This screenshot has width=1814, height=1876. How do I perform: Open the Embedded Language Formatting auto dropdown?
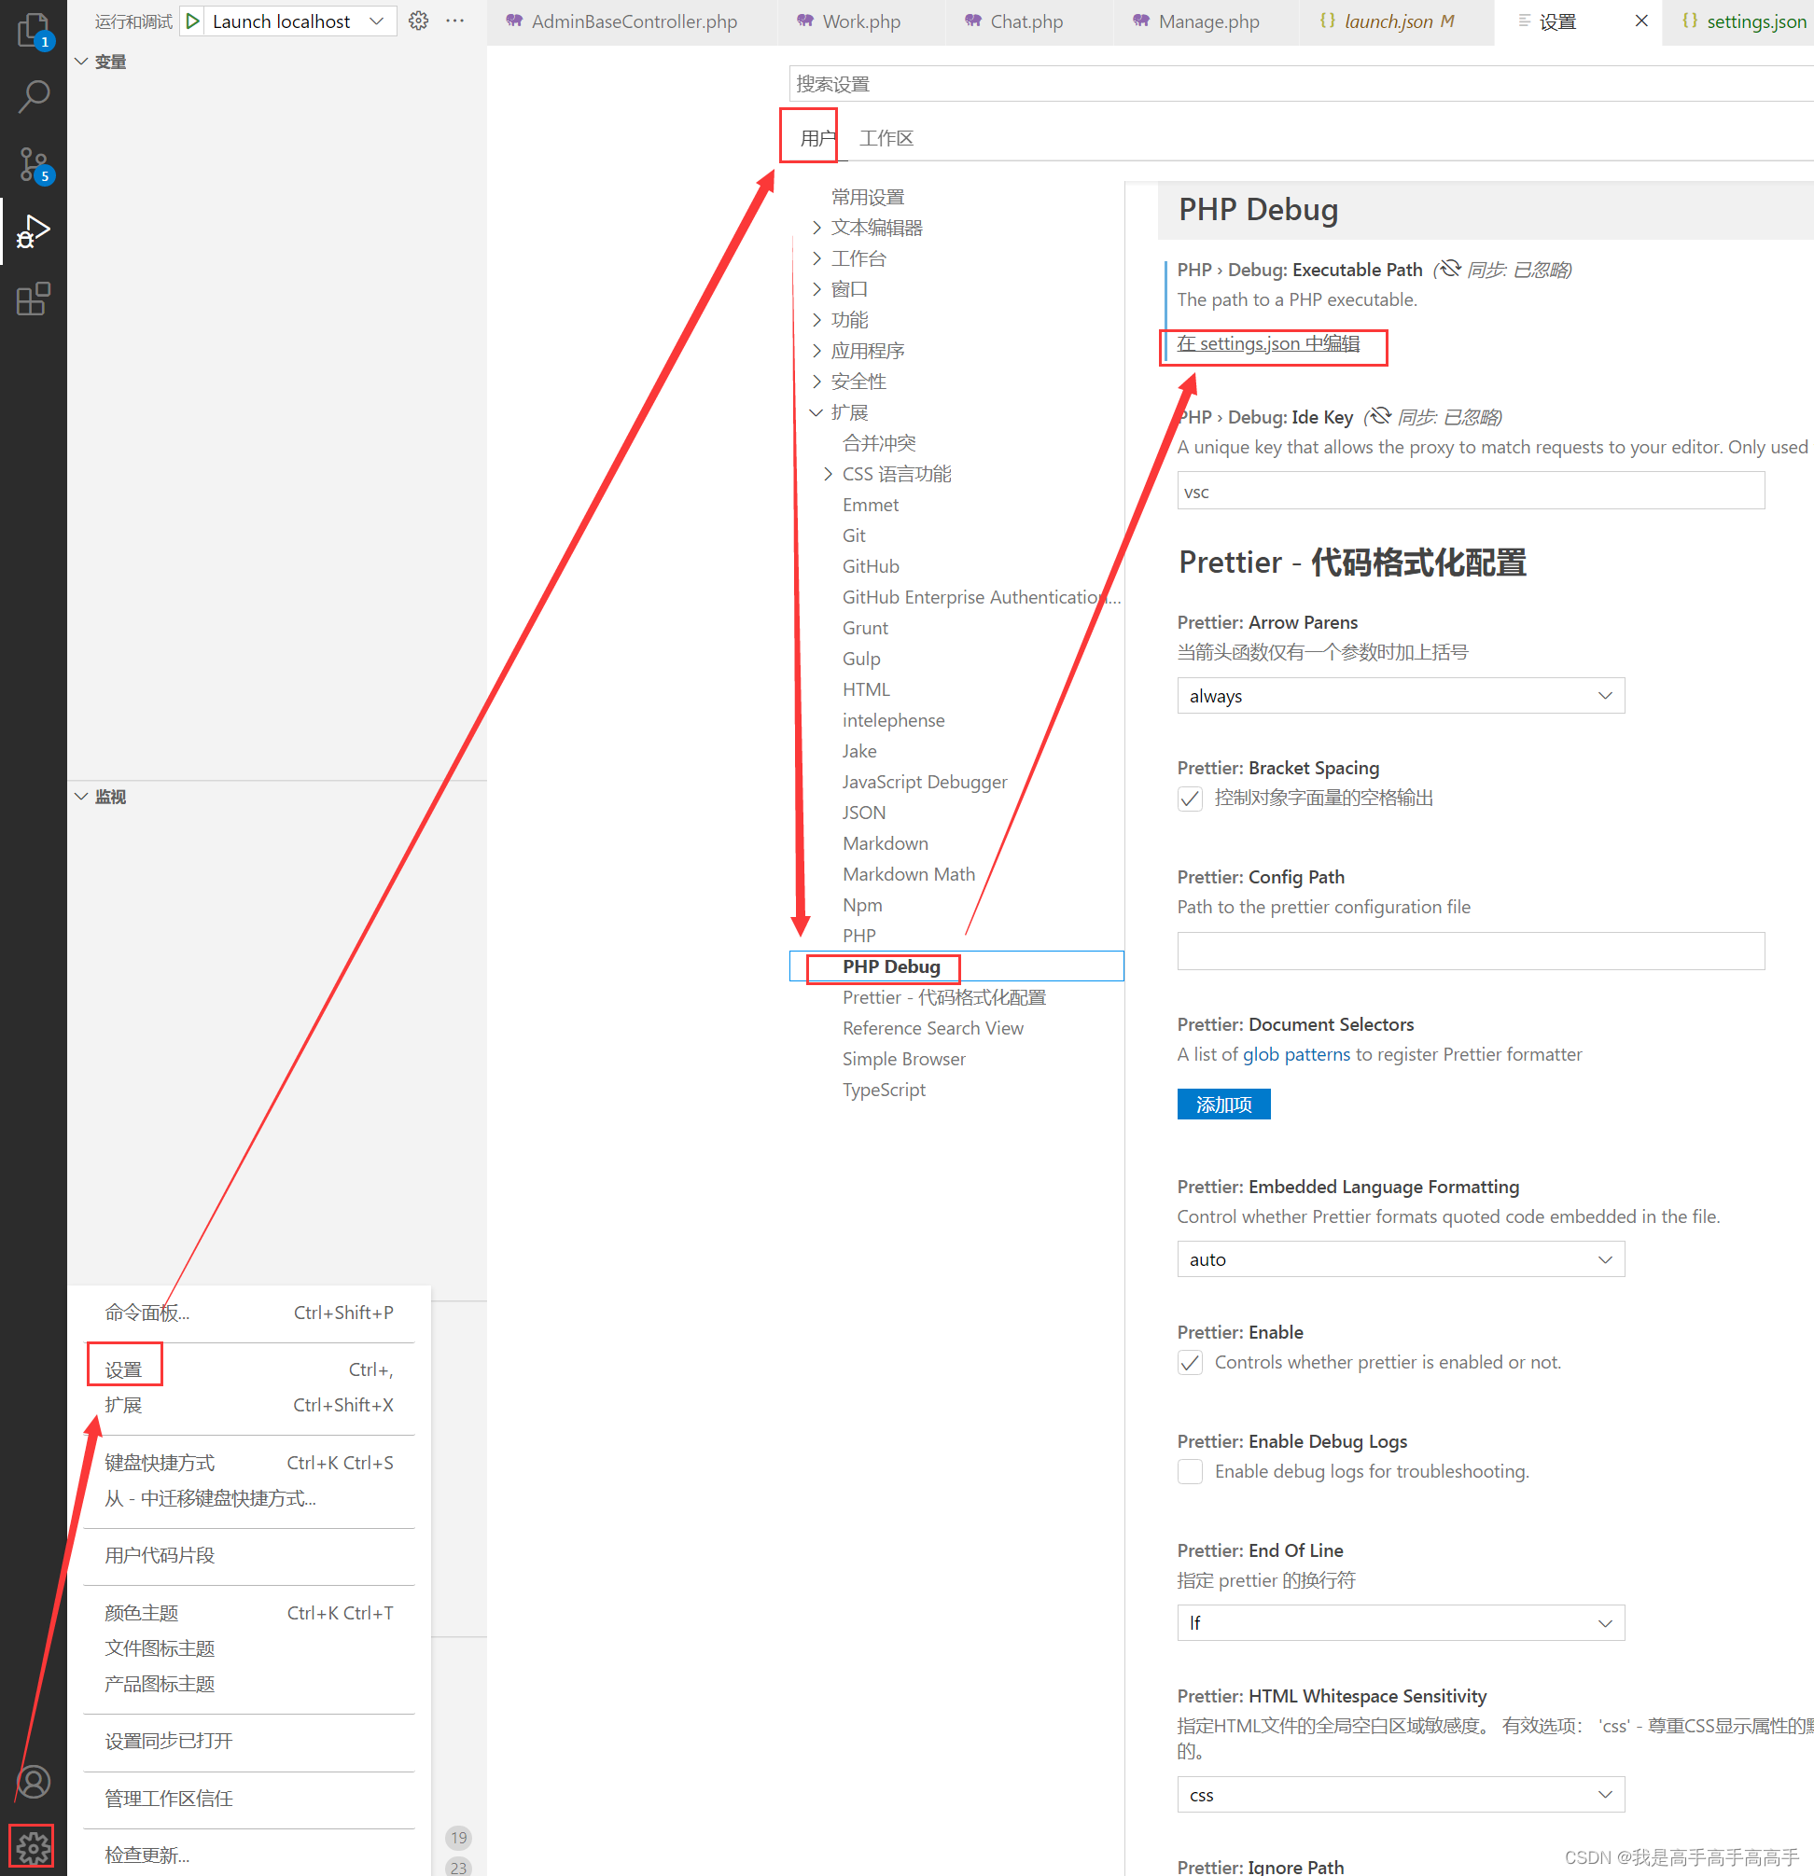pos(1400,1258)
